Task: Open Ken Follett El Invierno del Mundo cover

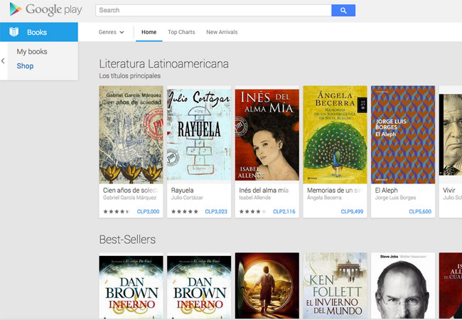Action: (335, 286)
